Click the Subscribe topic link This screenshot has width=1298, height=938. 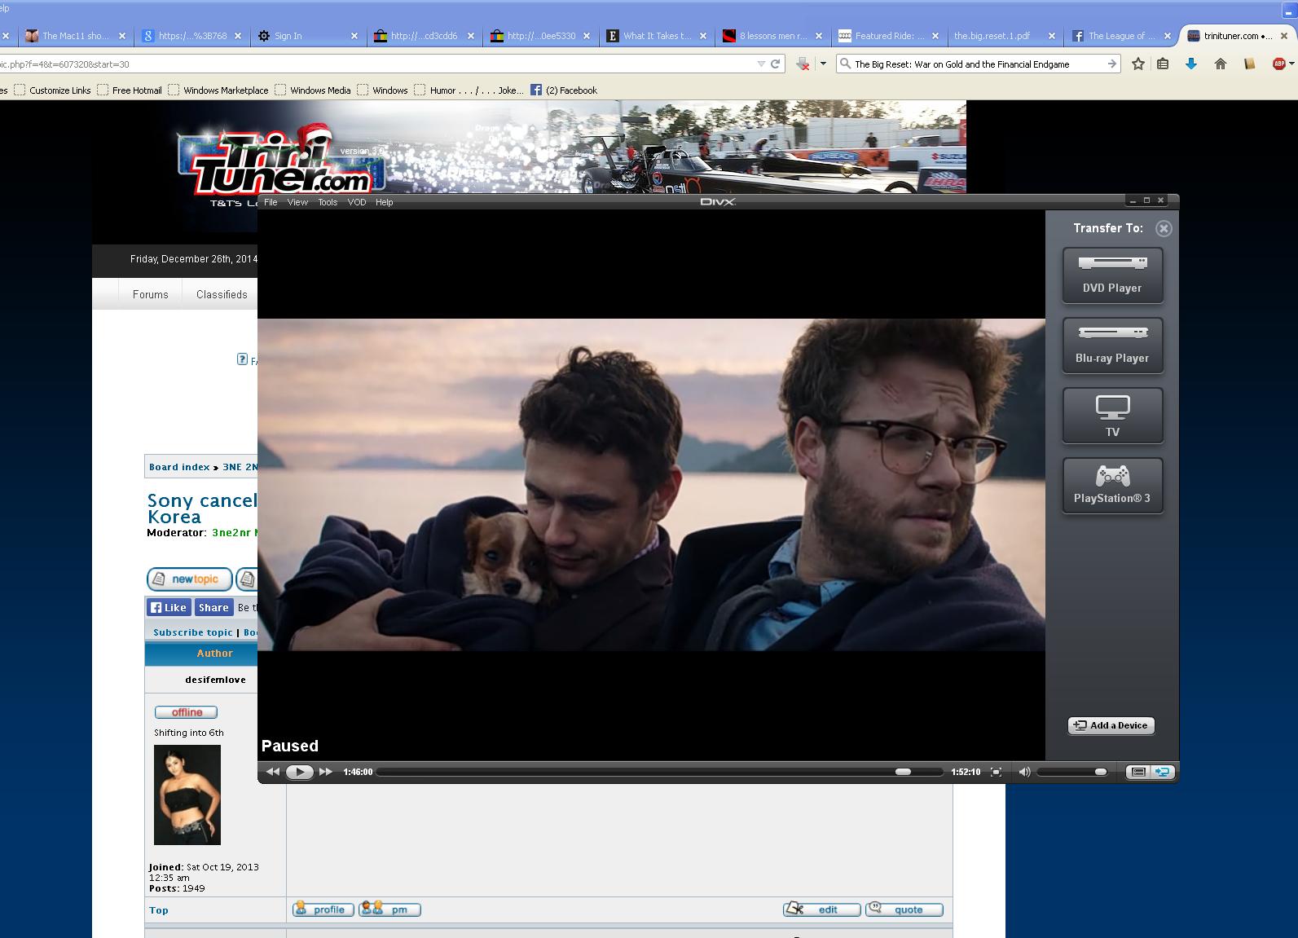tap(193, 632)
